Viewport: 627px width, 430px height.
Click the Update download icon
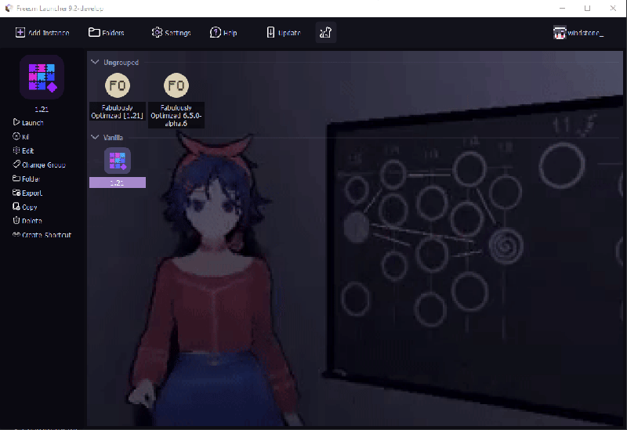pos(270,32)
